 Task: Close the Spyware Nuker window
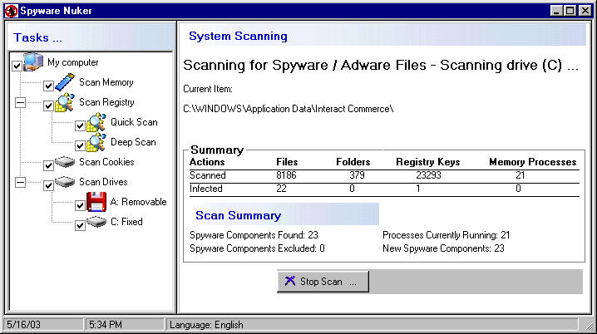click(585, 11)
